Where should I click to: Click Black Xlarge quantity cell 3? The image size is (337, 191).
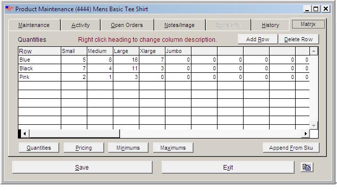click(x=152, y=68)
